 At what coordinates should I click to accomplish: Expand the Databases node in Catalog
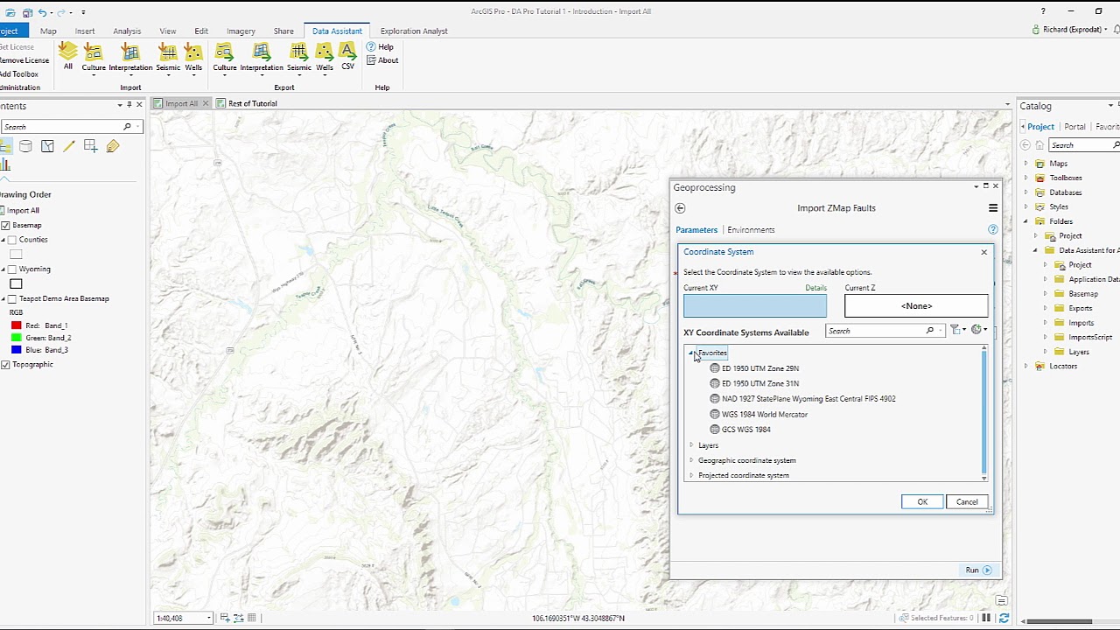[x=1026, y=192]
